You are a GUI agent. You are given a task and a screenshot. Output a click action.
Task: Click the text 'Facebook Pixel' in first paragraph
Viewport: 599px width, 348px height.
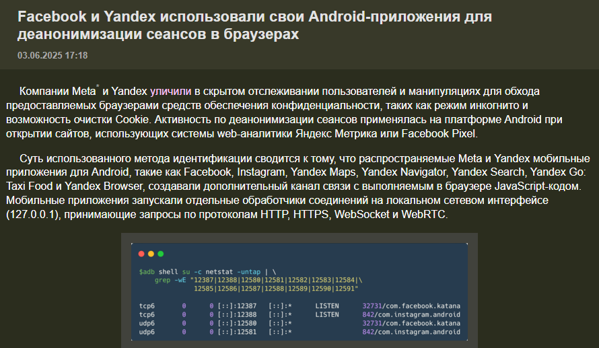pyautogui.click(x=439, y=134)
